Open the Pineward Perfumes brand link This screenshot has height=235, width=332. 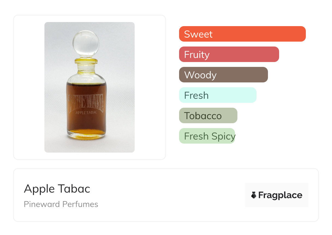pyautogui.click(x=61, y=204)
